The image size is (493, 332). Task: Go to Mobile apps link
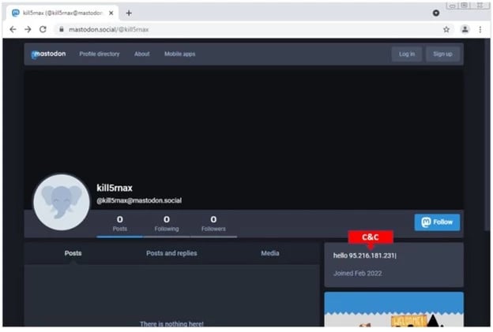(179, 54)
